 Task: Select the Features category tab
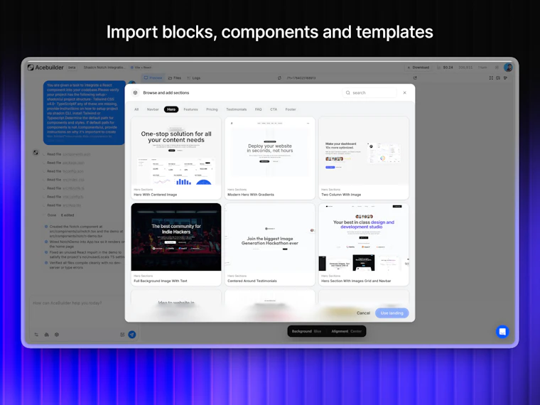(x=191, y=109)
